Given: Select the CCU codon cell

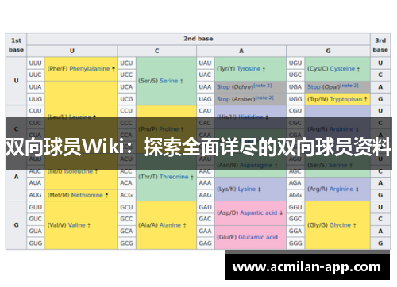Looking at the screenshot, I should 126,111.
